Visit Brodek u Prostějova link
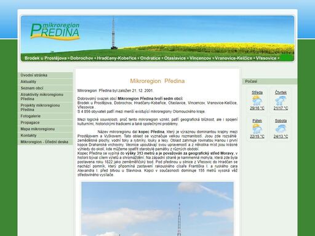The height and width of the screenshot is (236, 315). click(46, 58)
